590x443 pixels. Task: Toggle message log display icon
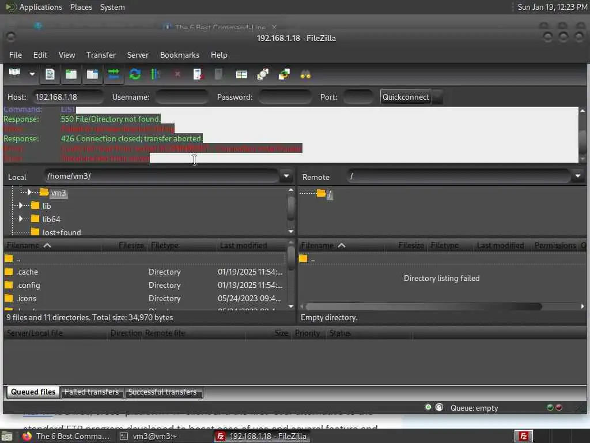point(50,74)
